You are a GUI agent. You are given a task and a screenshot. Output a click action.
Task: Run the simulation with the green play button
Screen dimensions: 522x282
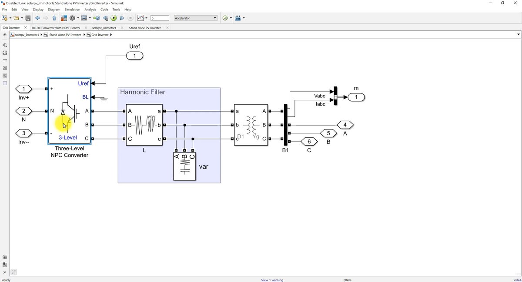(114, 18)
